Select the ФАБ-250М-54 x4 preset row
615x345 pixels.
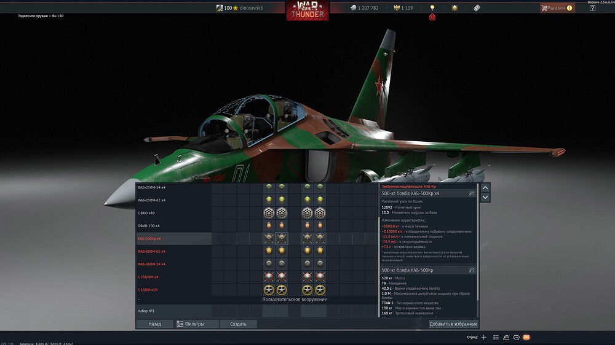257,188
